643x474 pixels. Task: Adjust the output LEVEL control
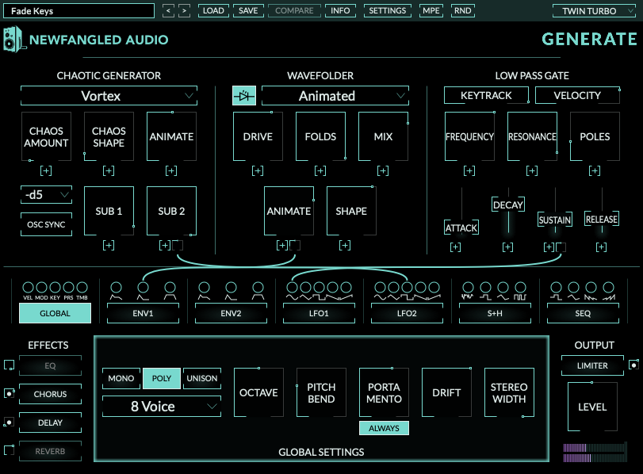[592, 406]
